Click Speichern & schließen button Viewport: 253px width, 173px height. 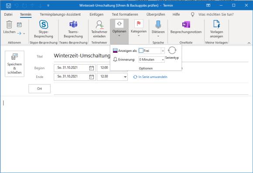(14, 64)
